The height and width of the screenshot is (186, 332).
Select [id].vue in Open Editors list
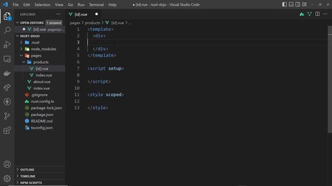point(40,29)
